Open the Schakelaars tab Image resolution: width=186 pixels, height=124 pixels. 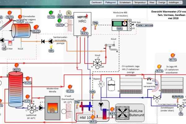[125, 2]
